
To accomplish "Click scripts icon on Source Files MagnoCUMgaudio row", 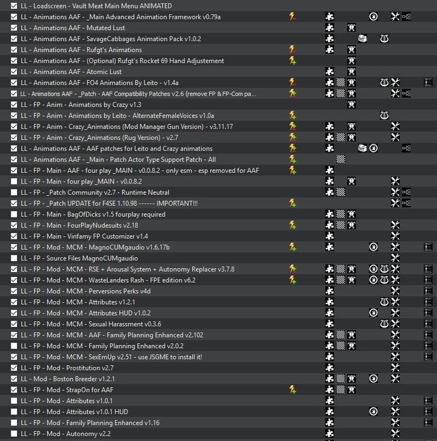I will (395, 258).
